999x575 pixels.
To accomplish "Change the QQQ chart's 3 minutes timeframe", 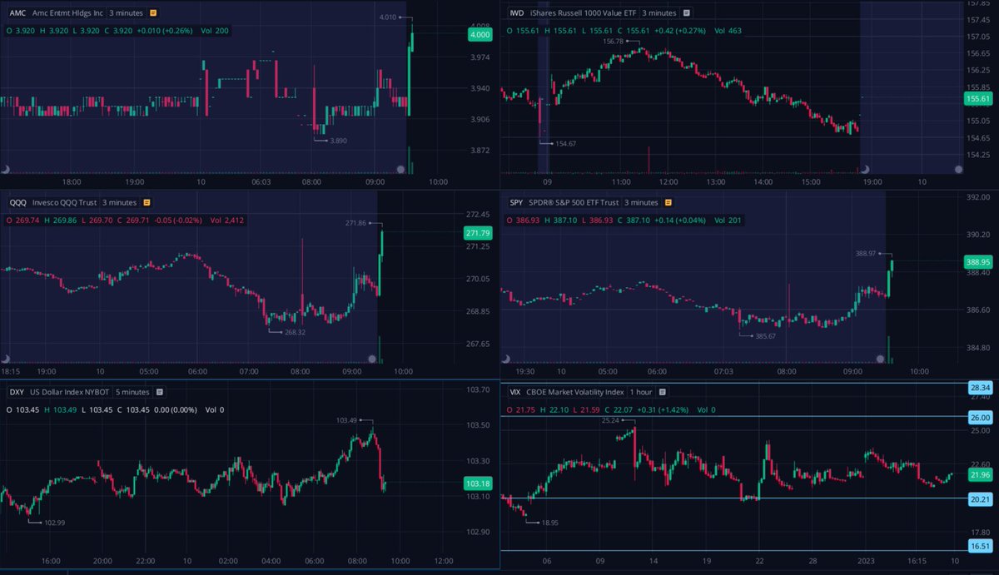I will point(118,201).
